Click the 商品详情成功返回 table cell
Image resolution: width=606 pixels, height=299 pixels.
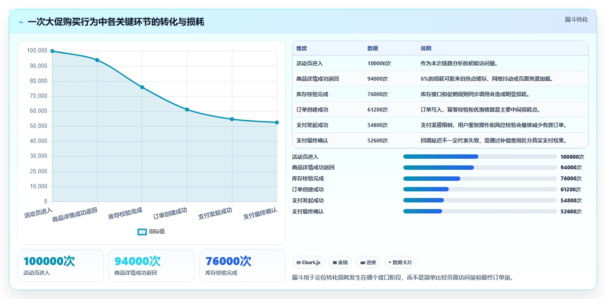328,79
